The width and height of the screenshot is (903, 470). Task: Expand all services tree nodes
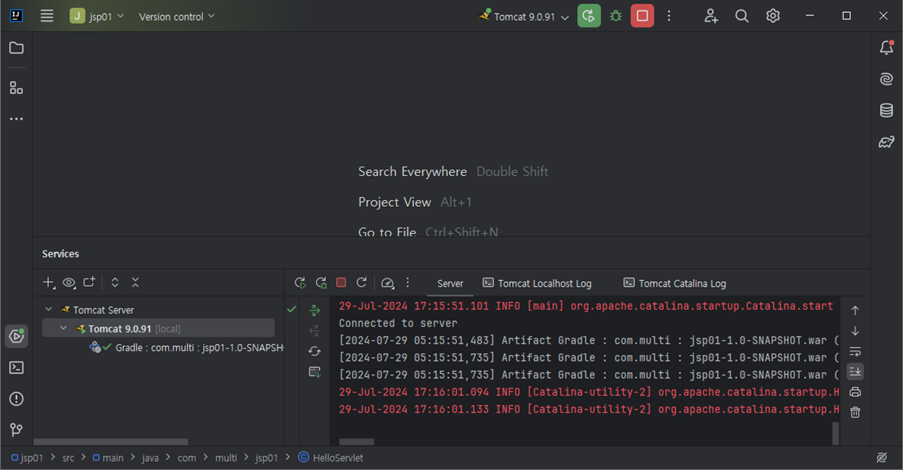[x=115, y=282]
